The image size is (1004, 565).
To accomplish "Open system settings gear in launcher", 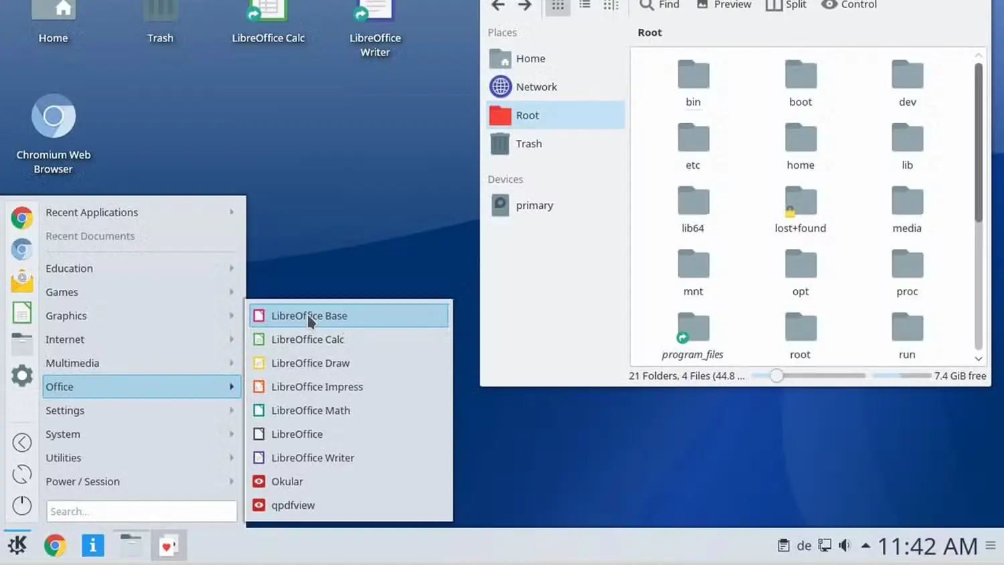I will click(x=22, y=375).
